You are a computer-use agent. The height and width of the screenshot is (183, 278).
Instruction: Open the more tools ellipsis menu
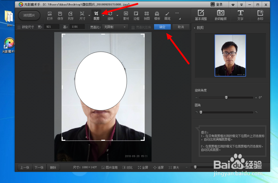point(177,13)
